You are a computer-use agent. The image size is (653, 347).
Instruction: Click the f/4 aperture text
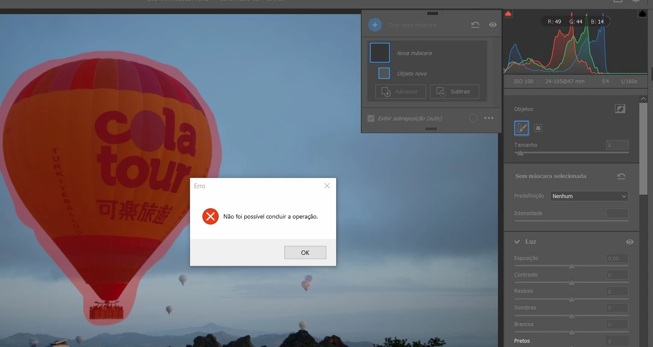point(606,81)
